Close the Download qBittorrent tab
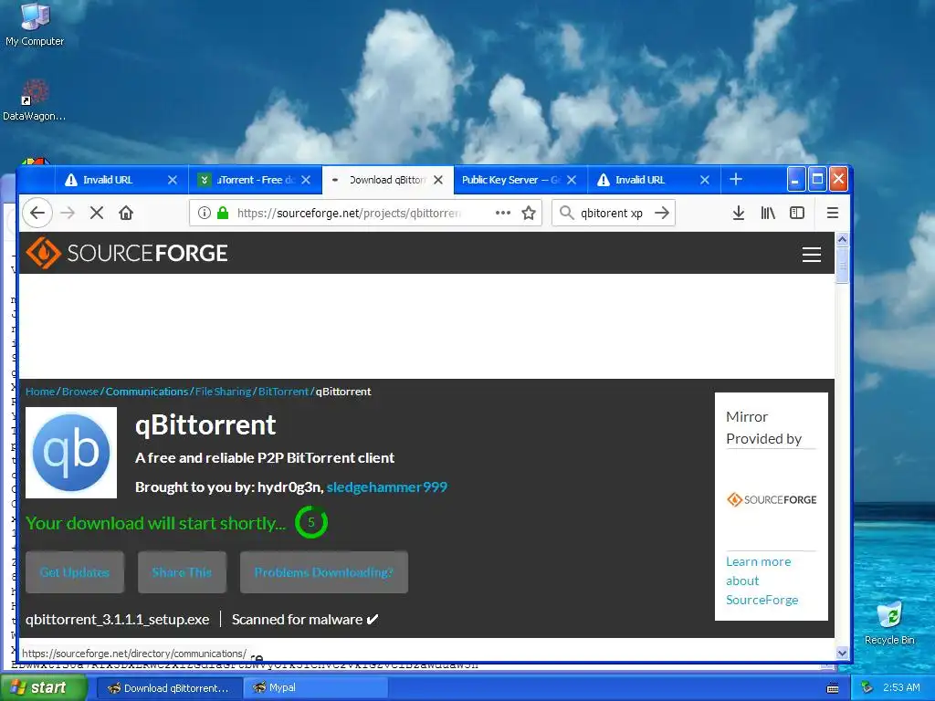 [x=438, y=180]
